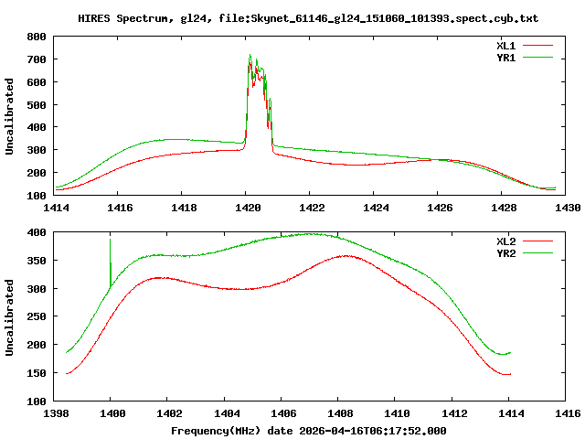Click the 800 y-axis tick label
This screenshot has height=439, width=585.
(37, 37)
